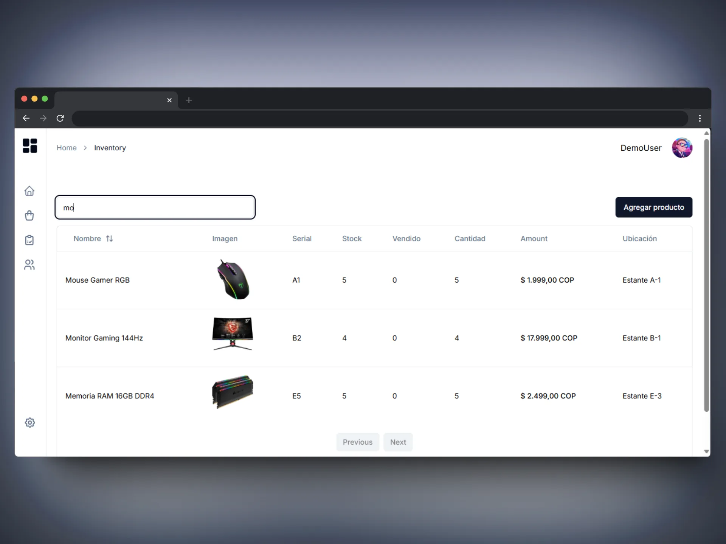Open browser three-dot menu
The width and height of the screenshot is (726, 544).
coord(700,118)
